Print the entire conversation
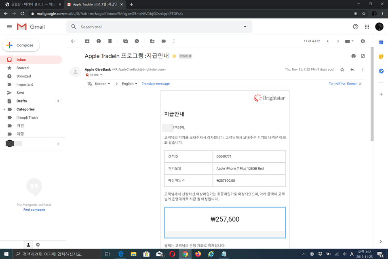Viewport: 388px width, 259px height. click(x=353, y=56)
